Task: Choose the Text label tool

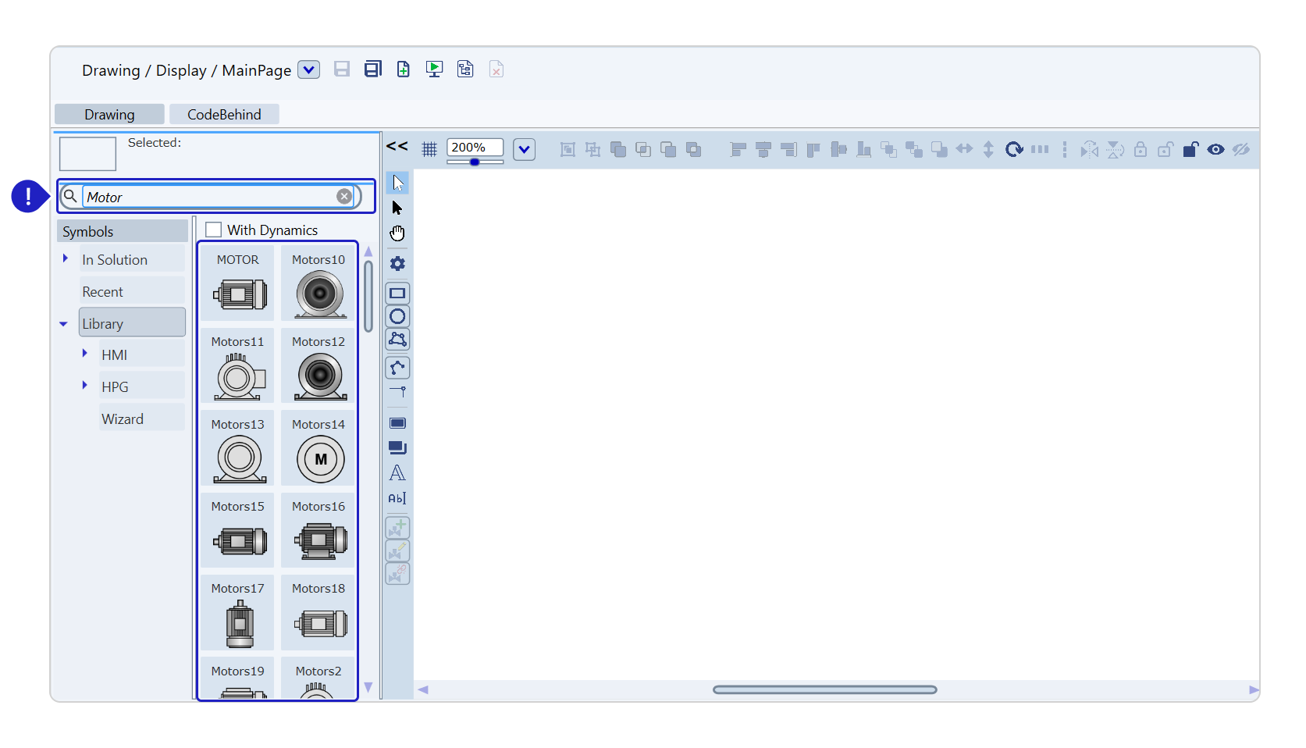Action: [397, 473]
